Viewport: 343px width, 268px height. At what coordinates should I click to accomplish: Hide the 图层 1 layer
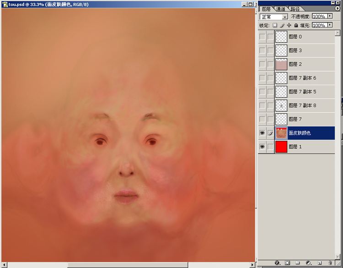[x=262, y=147]
